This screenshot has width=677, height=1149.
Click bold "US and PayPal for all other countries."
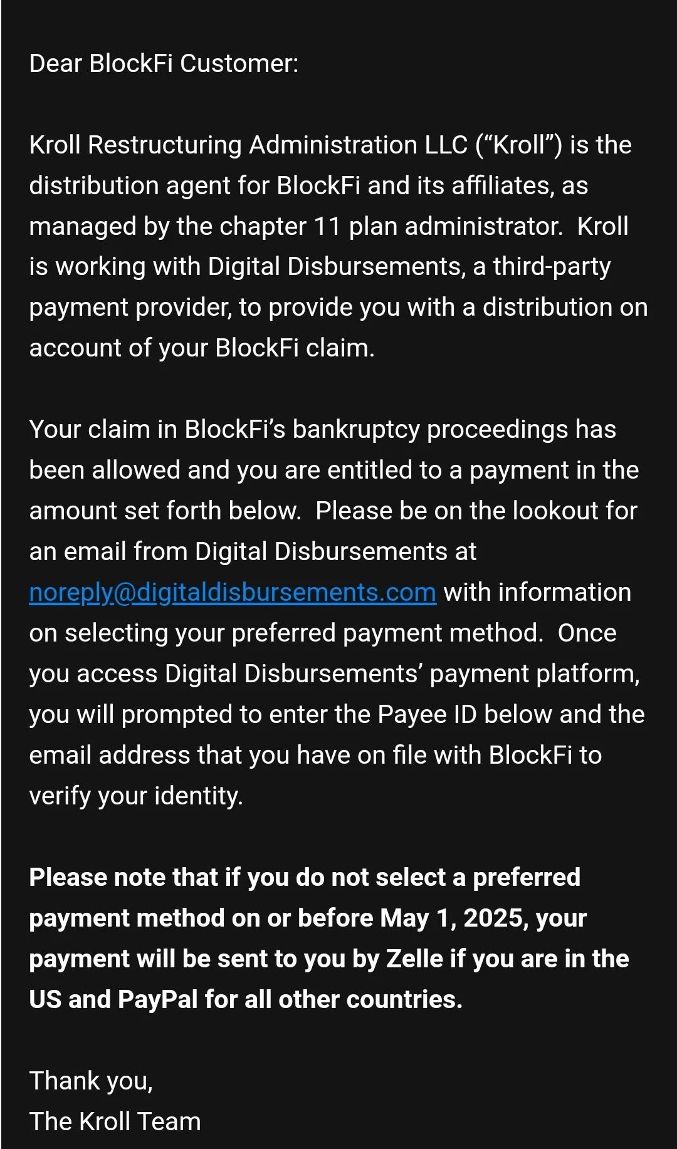tap(245, 1000)
